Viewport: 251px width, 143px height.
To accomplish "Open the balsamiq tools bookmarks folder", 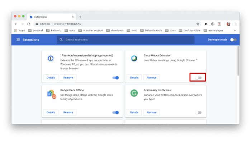I will 151,30.
